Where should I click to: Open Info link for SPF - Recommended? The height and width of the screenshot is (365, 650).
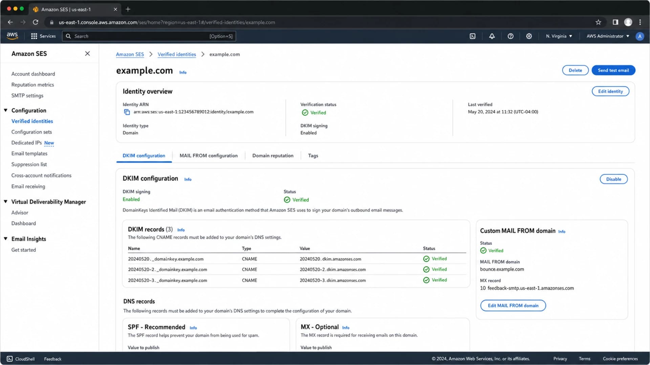193,328
